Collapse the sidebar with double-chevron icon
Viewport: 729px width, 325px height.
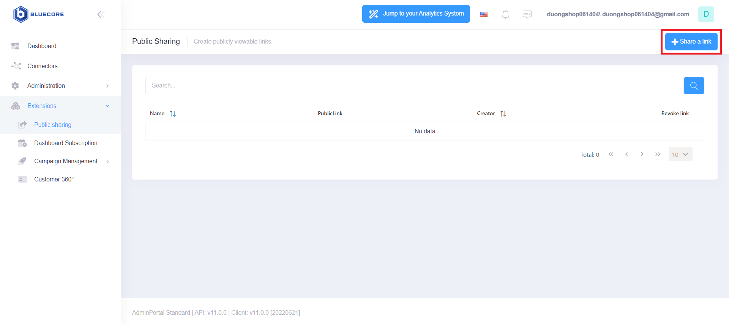tap(101, 14)
